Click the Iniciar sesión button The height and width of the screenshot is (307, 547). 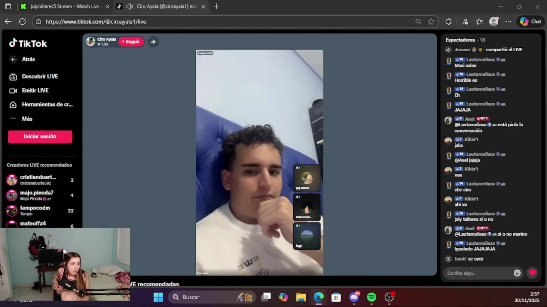coord(40,136)
